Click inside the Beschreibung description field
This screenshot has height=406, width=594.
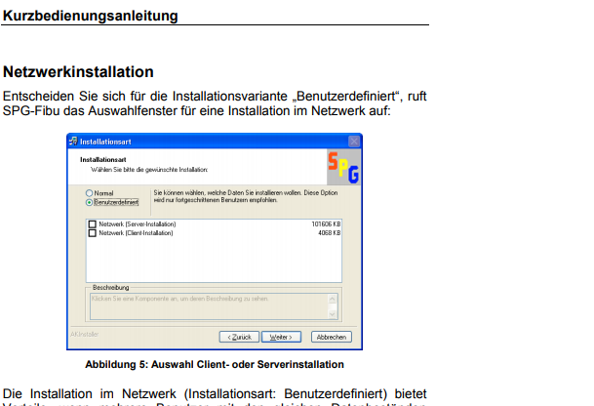pos(210,301)
